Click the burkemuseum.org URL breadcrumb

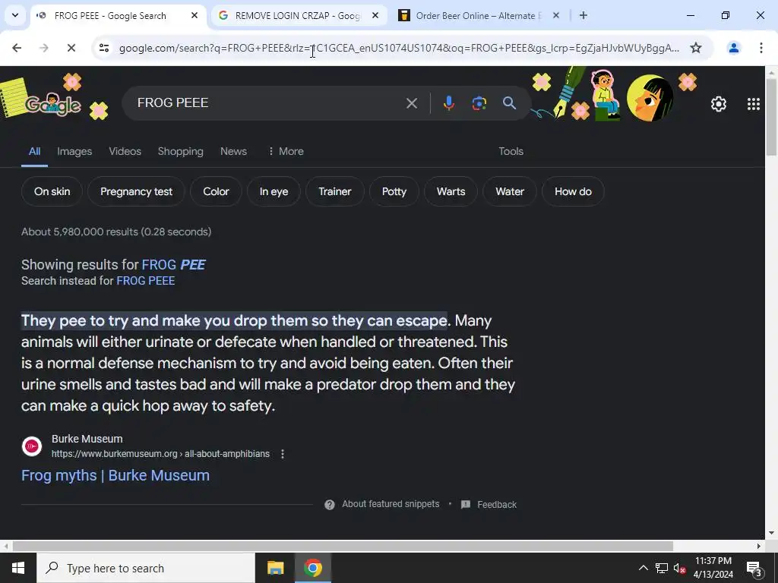(160, 454)
